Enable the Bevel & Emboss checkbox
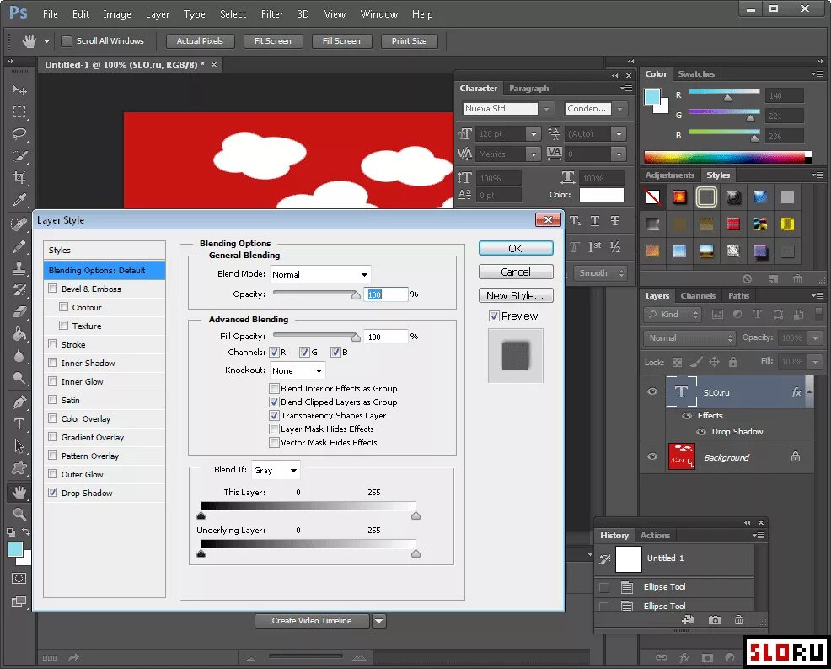The width and height of the screenshot is (831, 669). click(52, 289)
